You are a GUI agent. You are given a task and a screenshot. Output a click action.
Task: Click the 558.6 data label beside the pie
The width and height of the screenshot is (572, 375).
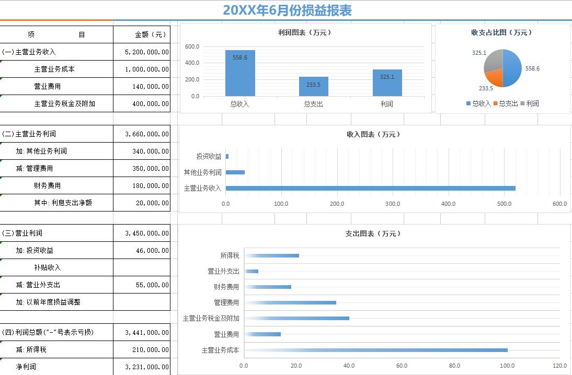pos(533,68)
